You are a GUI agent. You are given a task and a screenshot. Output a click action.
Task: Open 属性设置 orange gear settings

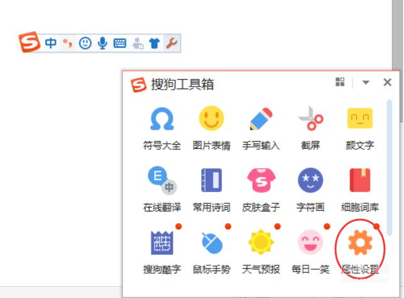[x=360, y=252]
